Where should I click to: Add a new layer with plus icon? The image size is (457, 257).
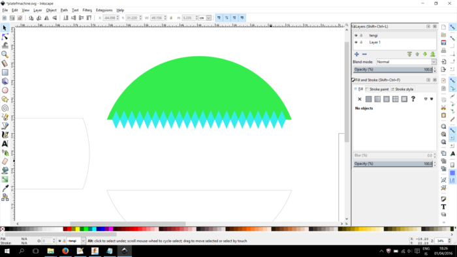point(356,54)
